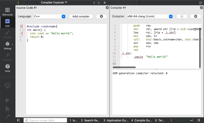Open the Language dropdown showing C++
The height and width of the screenshot is (123, 204).
[49, 17]
